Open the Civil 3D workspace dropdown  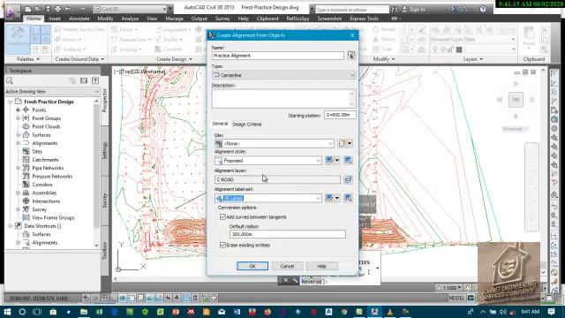tap(131, 9)
